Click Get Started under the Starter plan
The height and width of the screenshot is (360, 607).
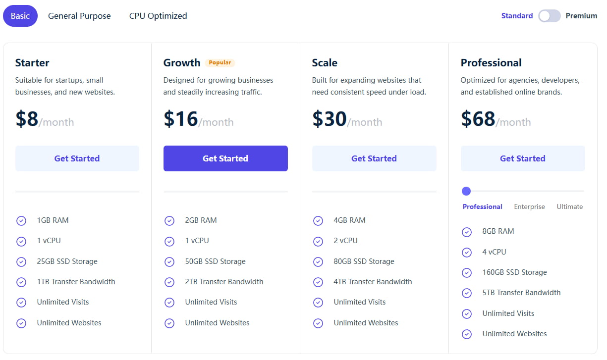point(77,158)
